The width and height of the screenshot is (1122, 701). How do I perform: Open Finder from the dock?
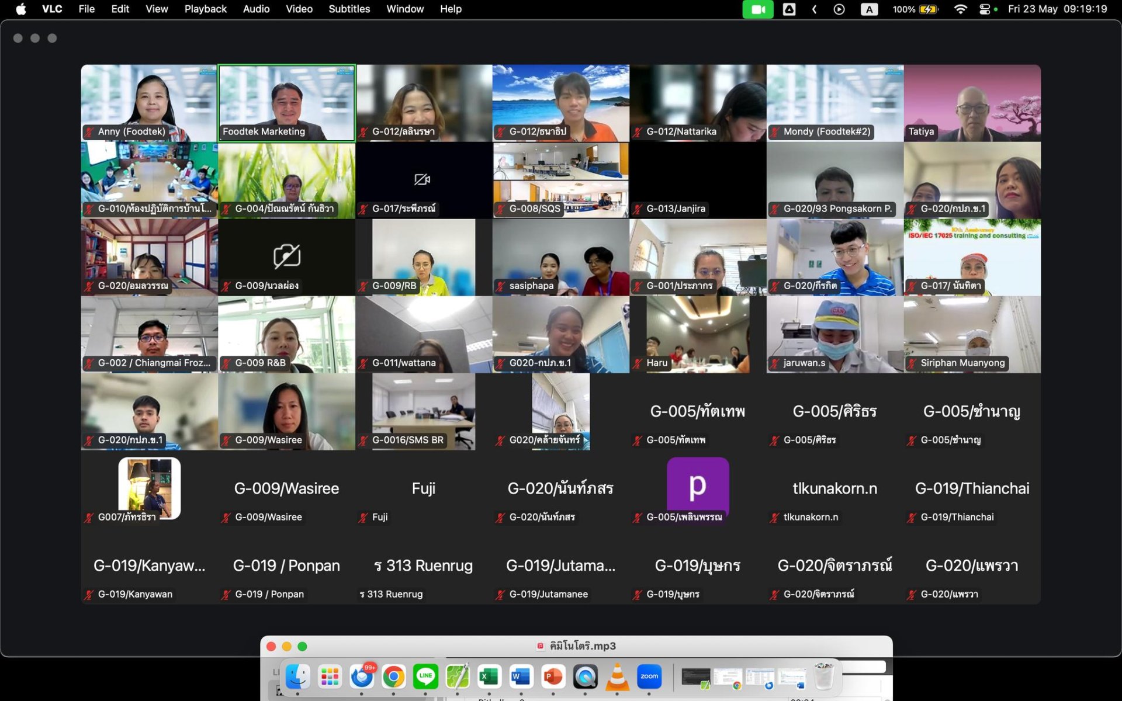(298, 676)
